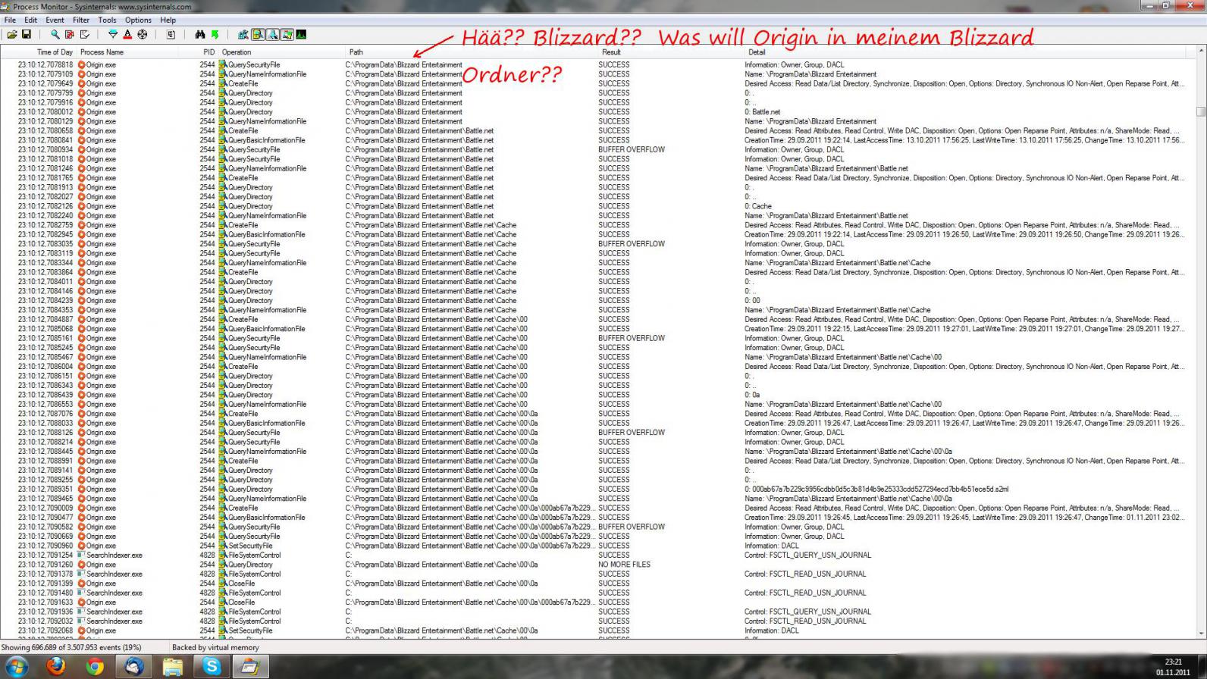Image resolution: width=1207 pixels, height=679 pixels.
Task: Click the time cell 23:10:12,7091254
Action: point(45,555)
